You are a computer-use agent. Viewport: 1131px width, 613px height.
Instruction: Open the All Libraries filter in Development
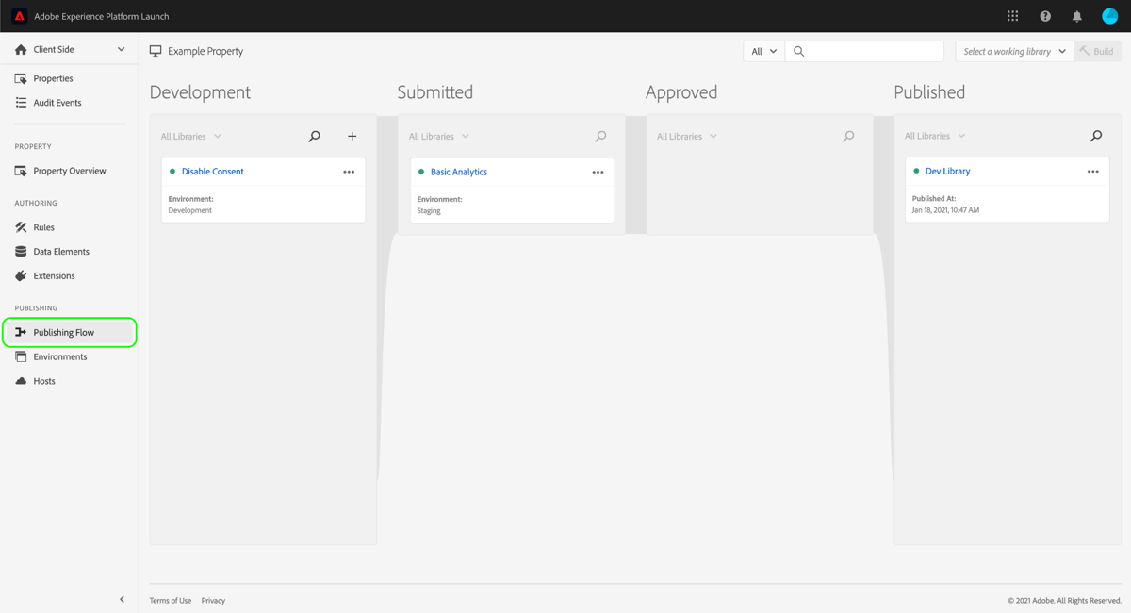[190, 136]
